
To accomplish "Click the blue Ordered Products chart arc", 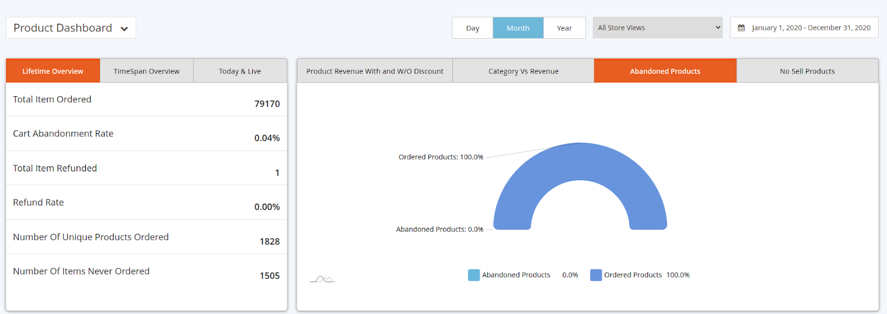I will point(580,161).
